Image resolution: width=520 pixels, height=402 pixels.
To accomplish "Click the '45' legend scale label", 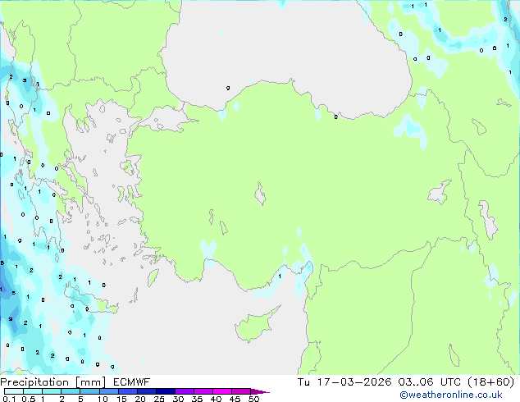I will (235, 399).
